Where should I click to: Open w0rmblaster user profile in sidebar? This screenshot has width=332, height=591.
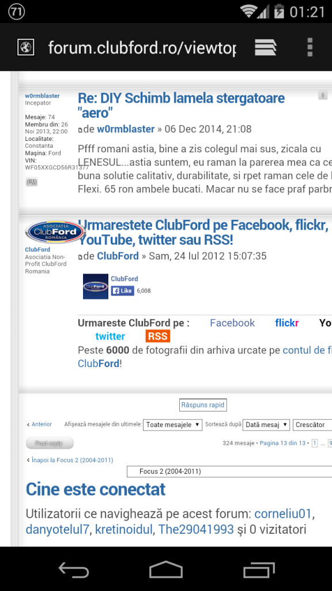pos(42,96)
